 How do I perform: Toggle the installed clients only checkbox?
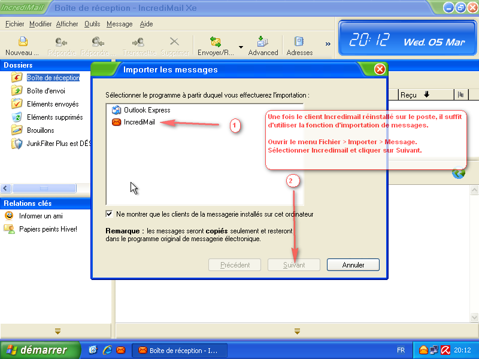pyautogui.click(x=109, y=214)
